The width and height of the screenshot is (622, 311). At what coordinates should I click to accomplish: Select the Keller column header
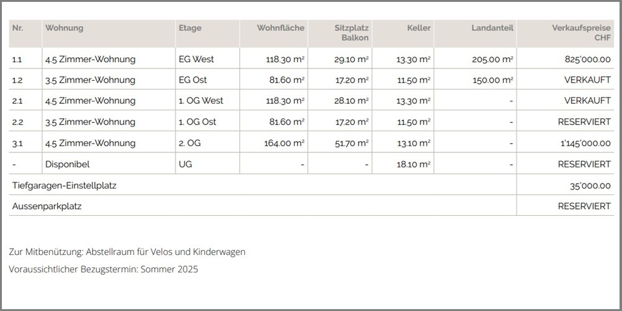tap(419, 28)
